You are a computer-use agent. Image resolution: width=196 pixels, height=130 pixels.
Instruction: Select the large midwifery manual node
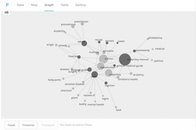pyautogui.click(x=125, y=60)
